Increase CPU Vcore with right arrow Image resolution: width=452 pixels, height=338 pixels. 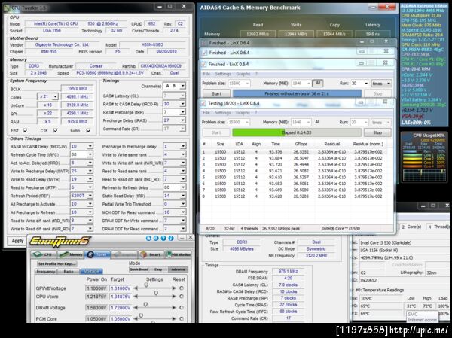(174, 296)
